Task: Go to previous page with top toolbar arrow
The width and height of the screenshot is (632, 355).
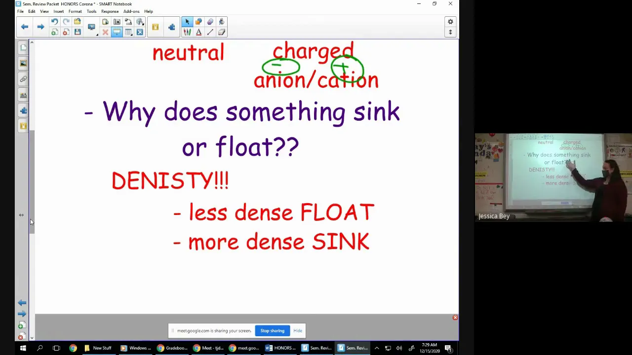Action: pos(25,27)
